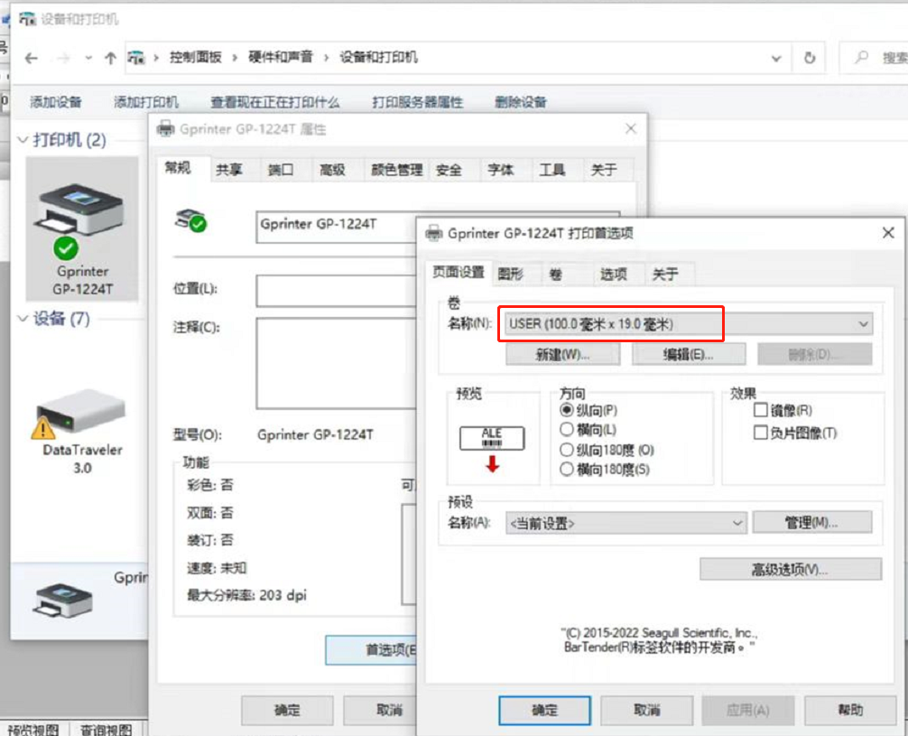This screenshot has height=736, width=908.
Task: Open the address bar history dropdown chevron
Action: point(776,59)
